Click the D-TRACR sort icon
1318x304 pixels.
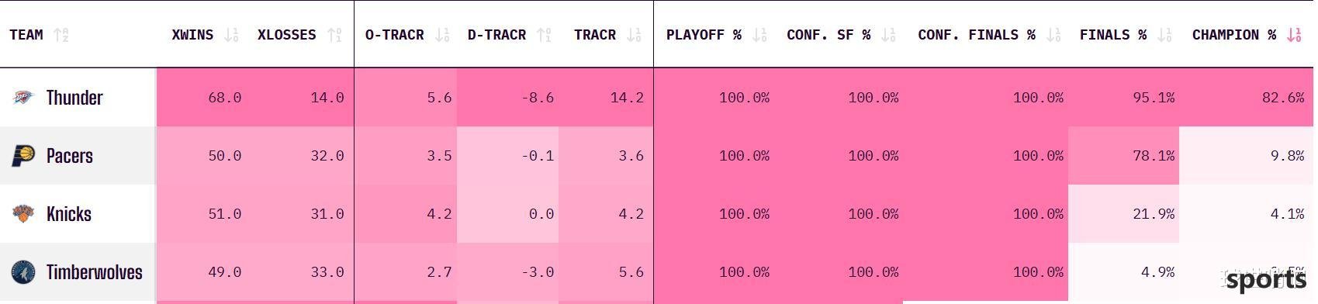pyautogui.click(x=545, y=35)
